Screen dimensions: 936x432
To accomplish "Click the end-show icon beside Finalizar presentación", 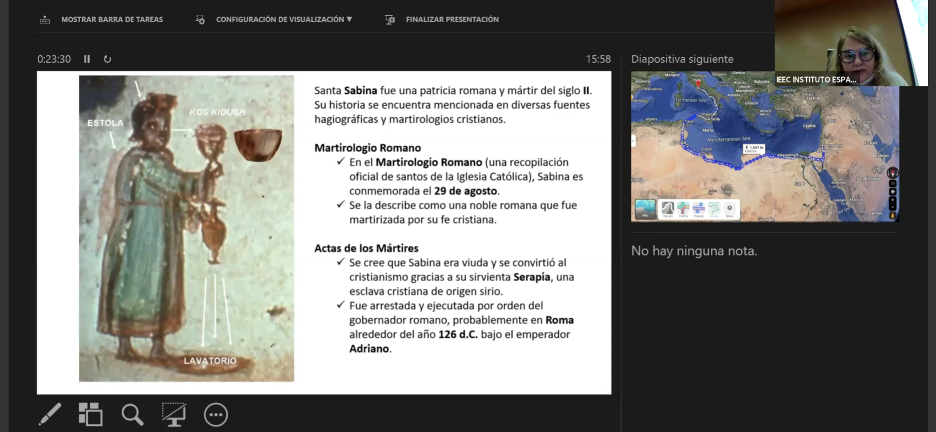I will pos(390,19).
